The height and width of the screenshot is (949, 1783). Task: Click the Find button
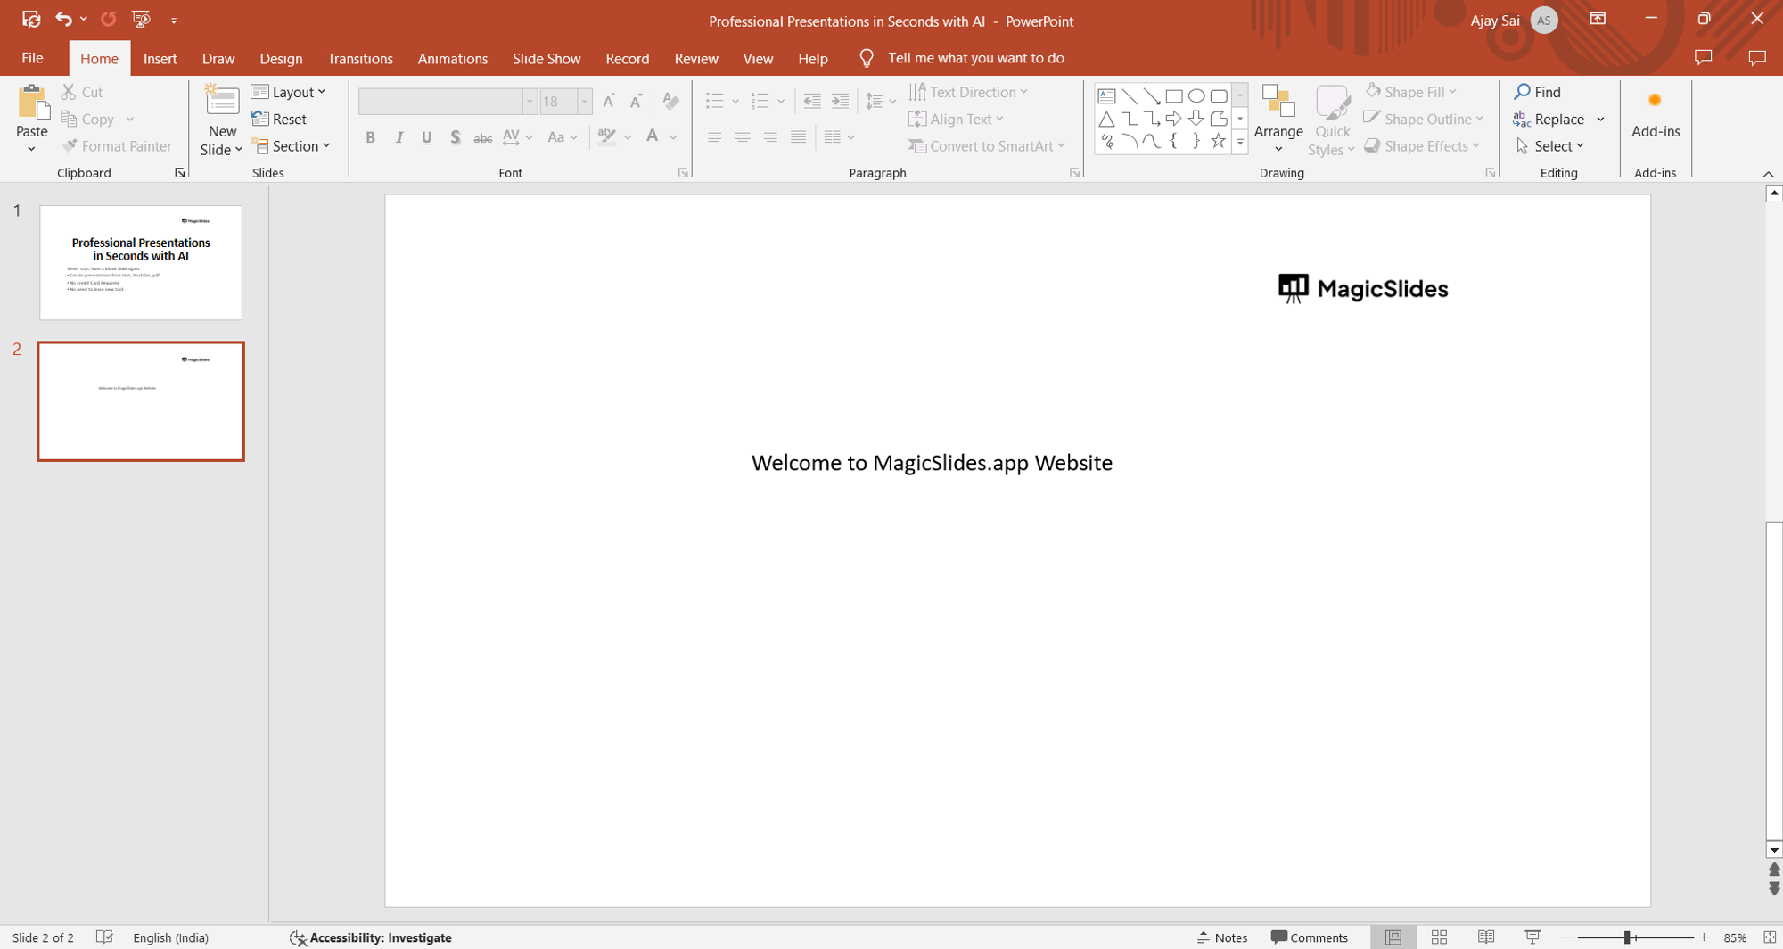(1538, 92)
